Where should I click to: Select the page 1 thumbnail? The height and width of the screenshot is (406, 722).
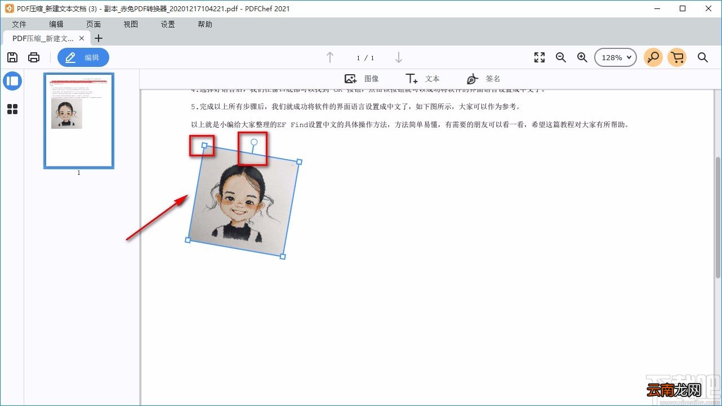pyautogui.click(x=79, y=120)
